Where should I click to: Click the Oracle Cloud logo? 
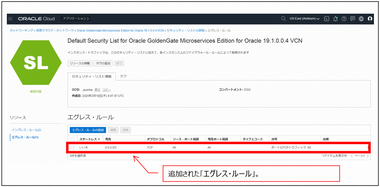pos(36,19)
